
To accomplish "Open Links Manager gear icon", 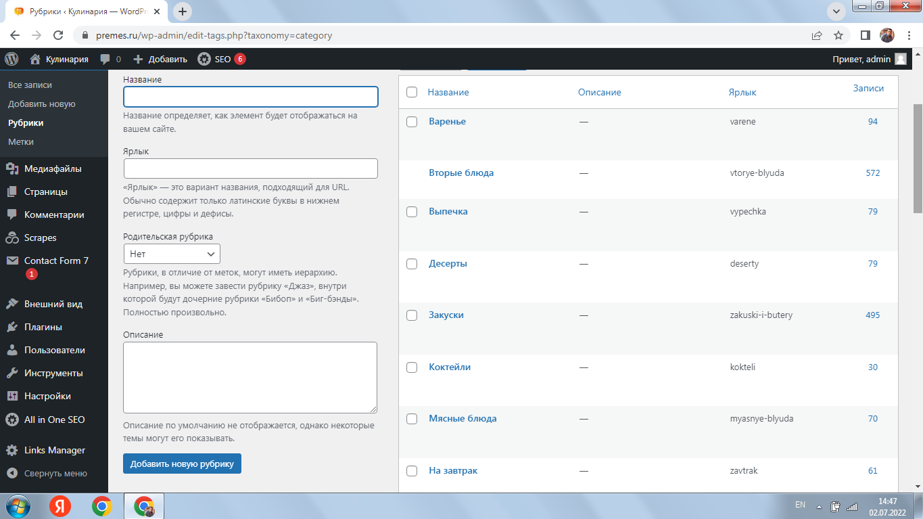I will (x=11, y=450).
